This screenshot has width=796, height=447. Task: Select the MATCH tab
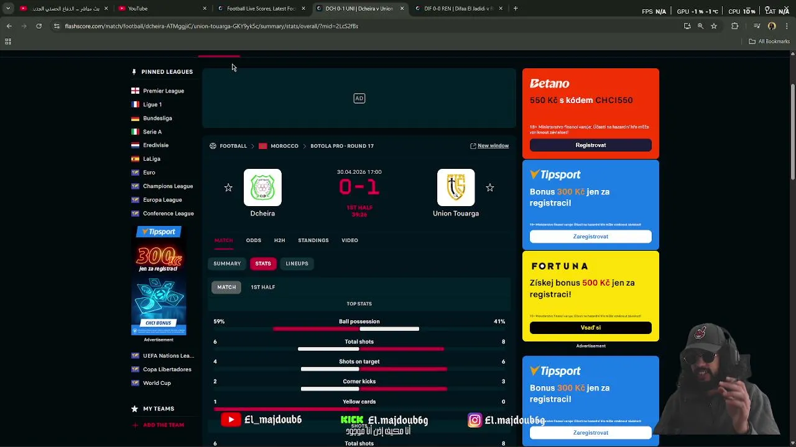tap(223, 240)
